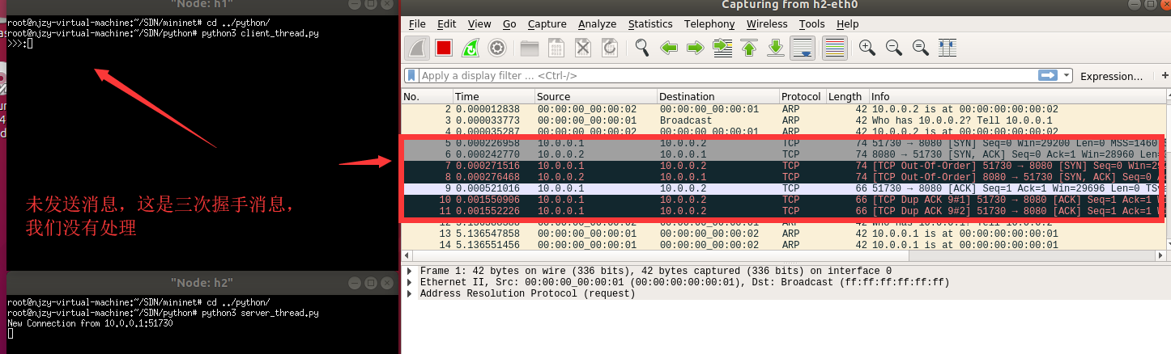
Task: Restart the current capture
Action: tap(470, 48)
